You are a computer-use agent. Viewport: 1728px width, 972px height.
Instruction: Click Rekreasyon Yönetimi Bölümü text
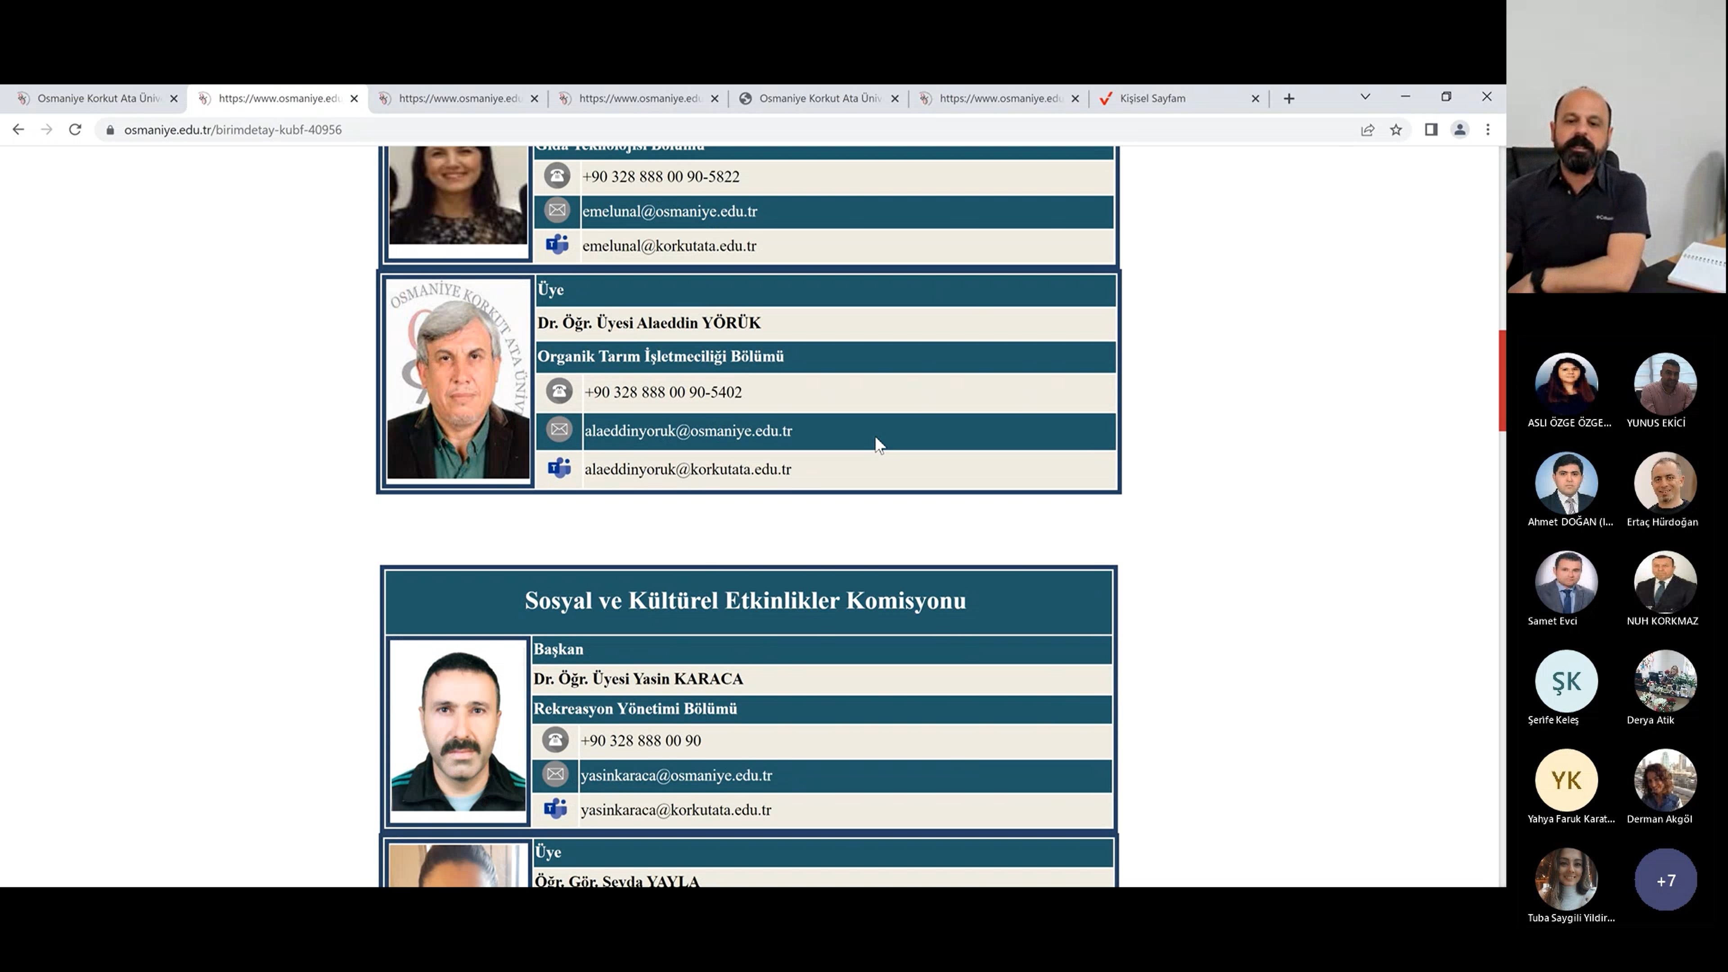(634, 709)
